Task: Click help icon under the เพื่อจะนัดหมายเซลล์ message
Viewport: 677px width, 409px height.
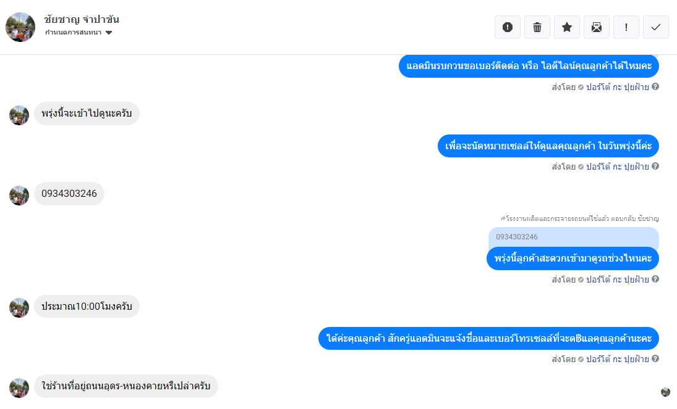Action: click(655, 167)
